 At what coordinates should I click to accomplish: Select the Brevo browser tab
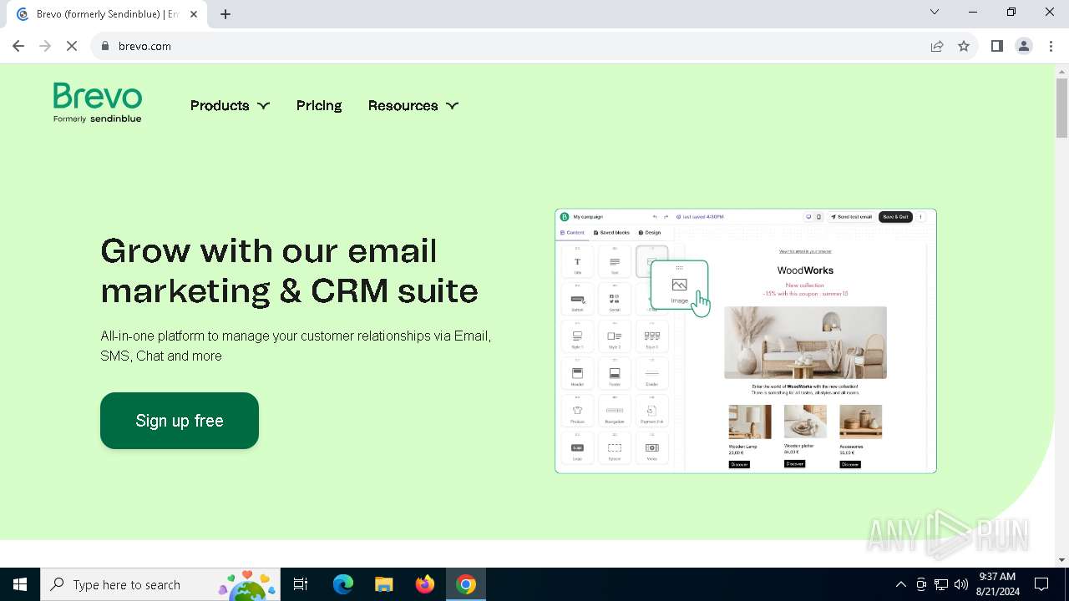pos(106,14)
